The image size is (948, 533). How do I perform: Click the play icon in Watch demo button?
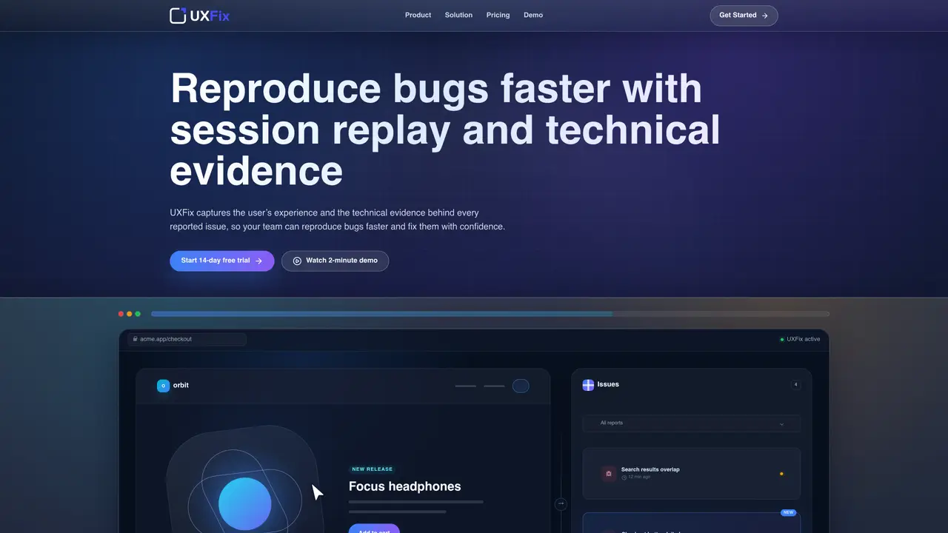(297, 261)
